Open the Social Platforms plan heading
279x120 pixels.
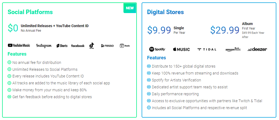(30, 12)
